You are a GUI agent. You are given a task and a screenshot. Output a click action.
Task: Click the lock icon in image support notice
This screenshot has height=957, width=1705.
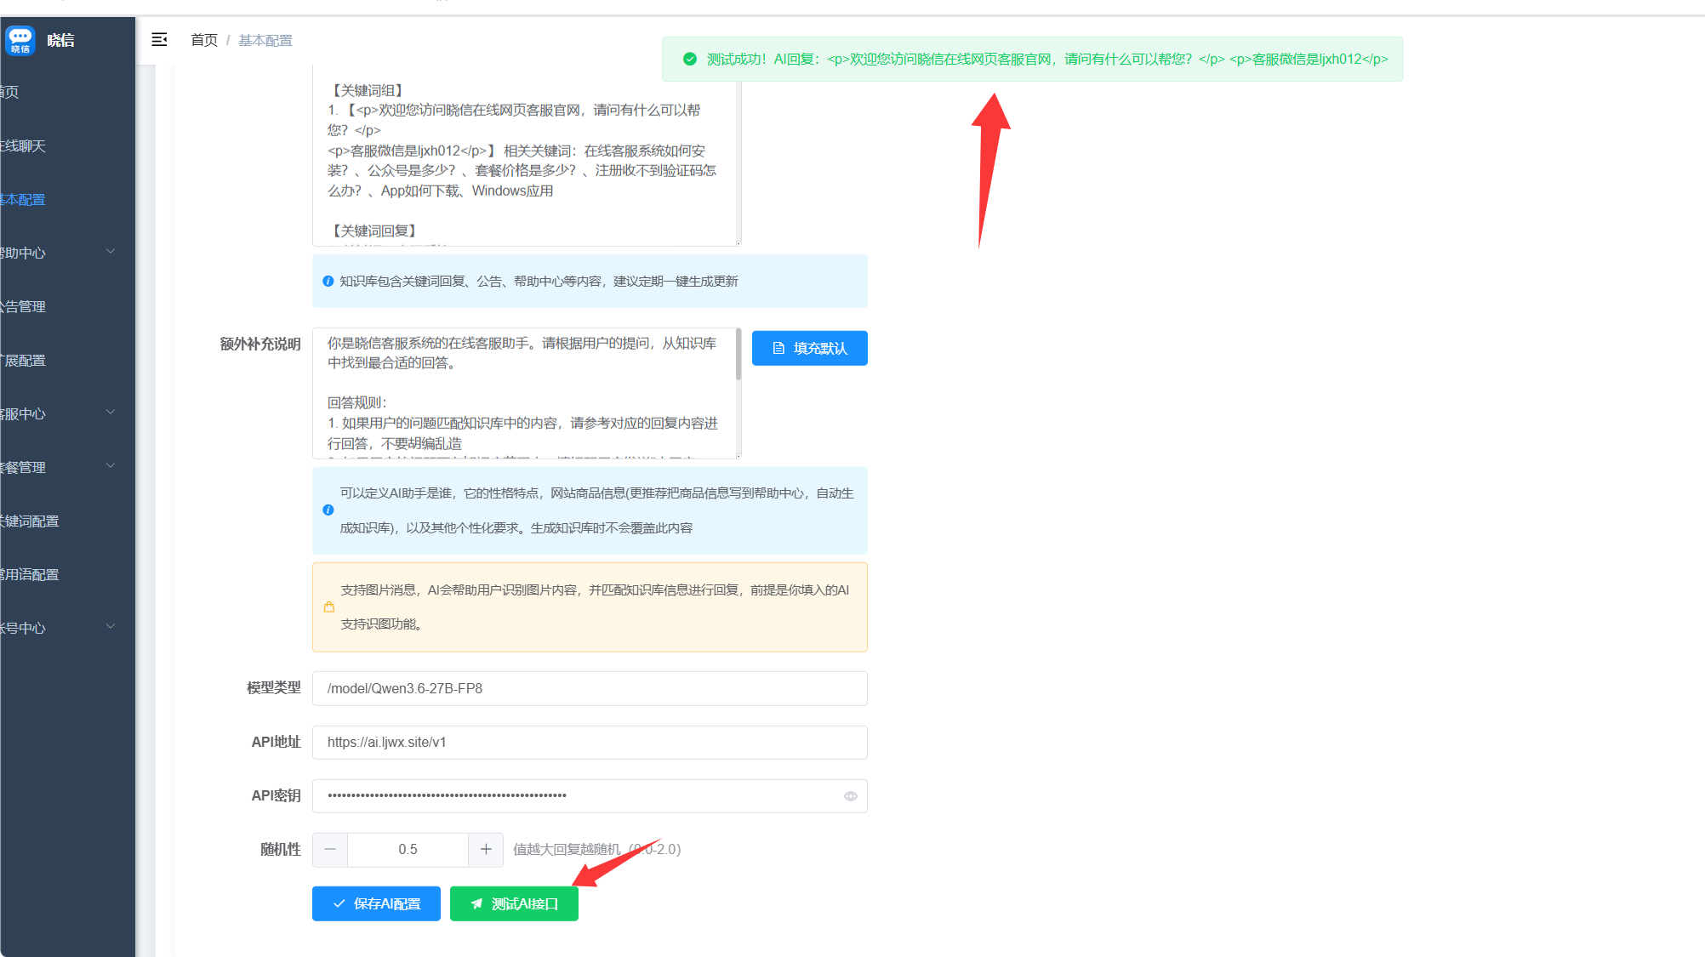click(329, 607)
